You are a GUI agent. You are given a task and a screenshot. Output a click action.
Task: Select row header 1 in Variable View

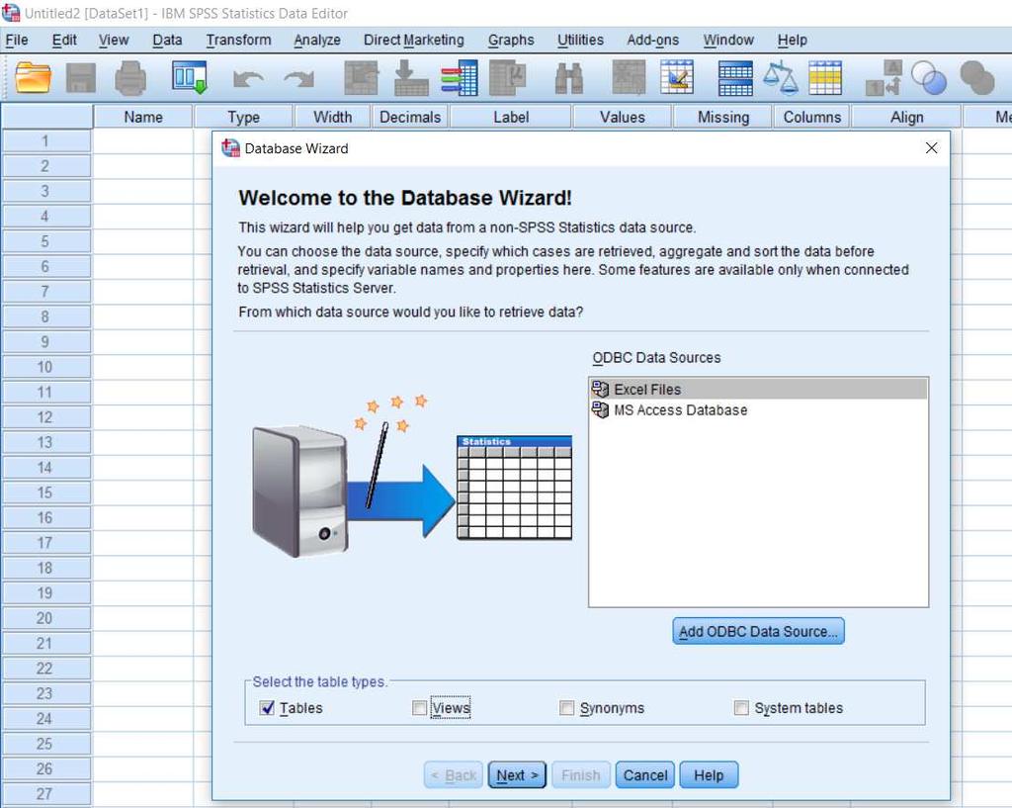[x=45, y=140]
